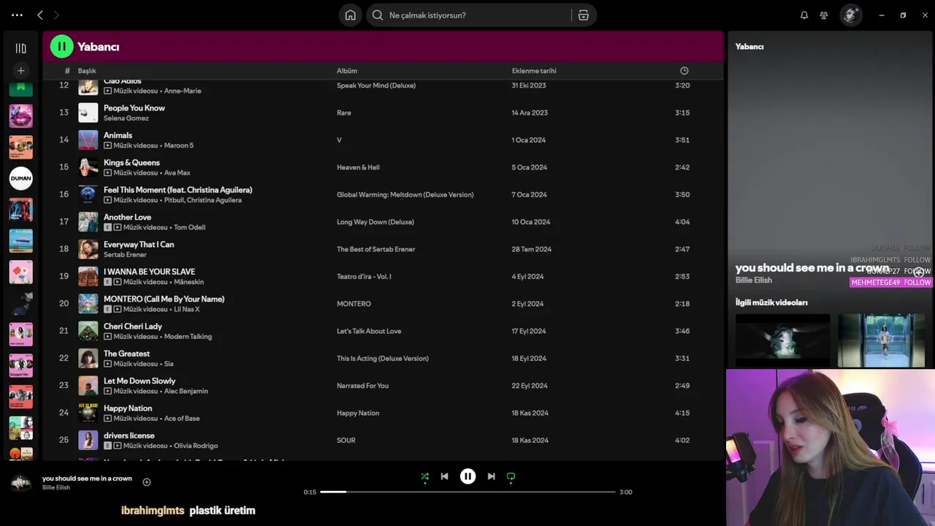Open artist link Lil Nas X
Viewport: 935px width, 526px height.
(x=186, y=309)
